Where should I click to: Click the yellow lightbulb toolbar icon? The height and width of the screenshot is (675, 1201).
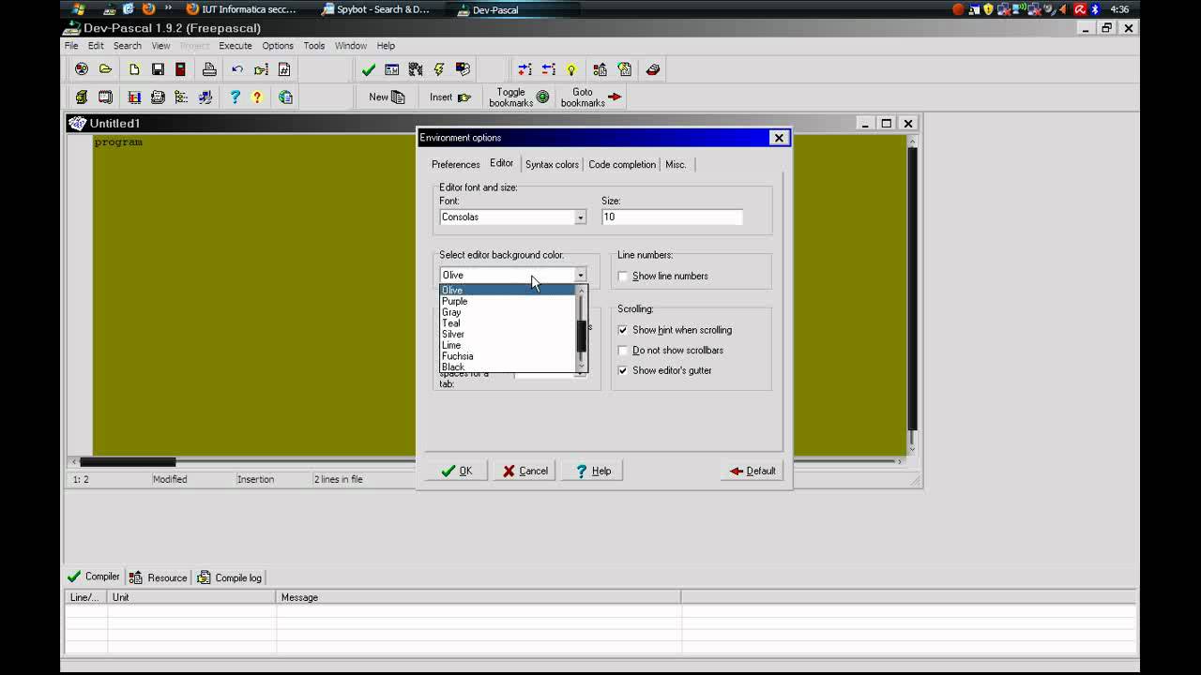pos(570,69)
